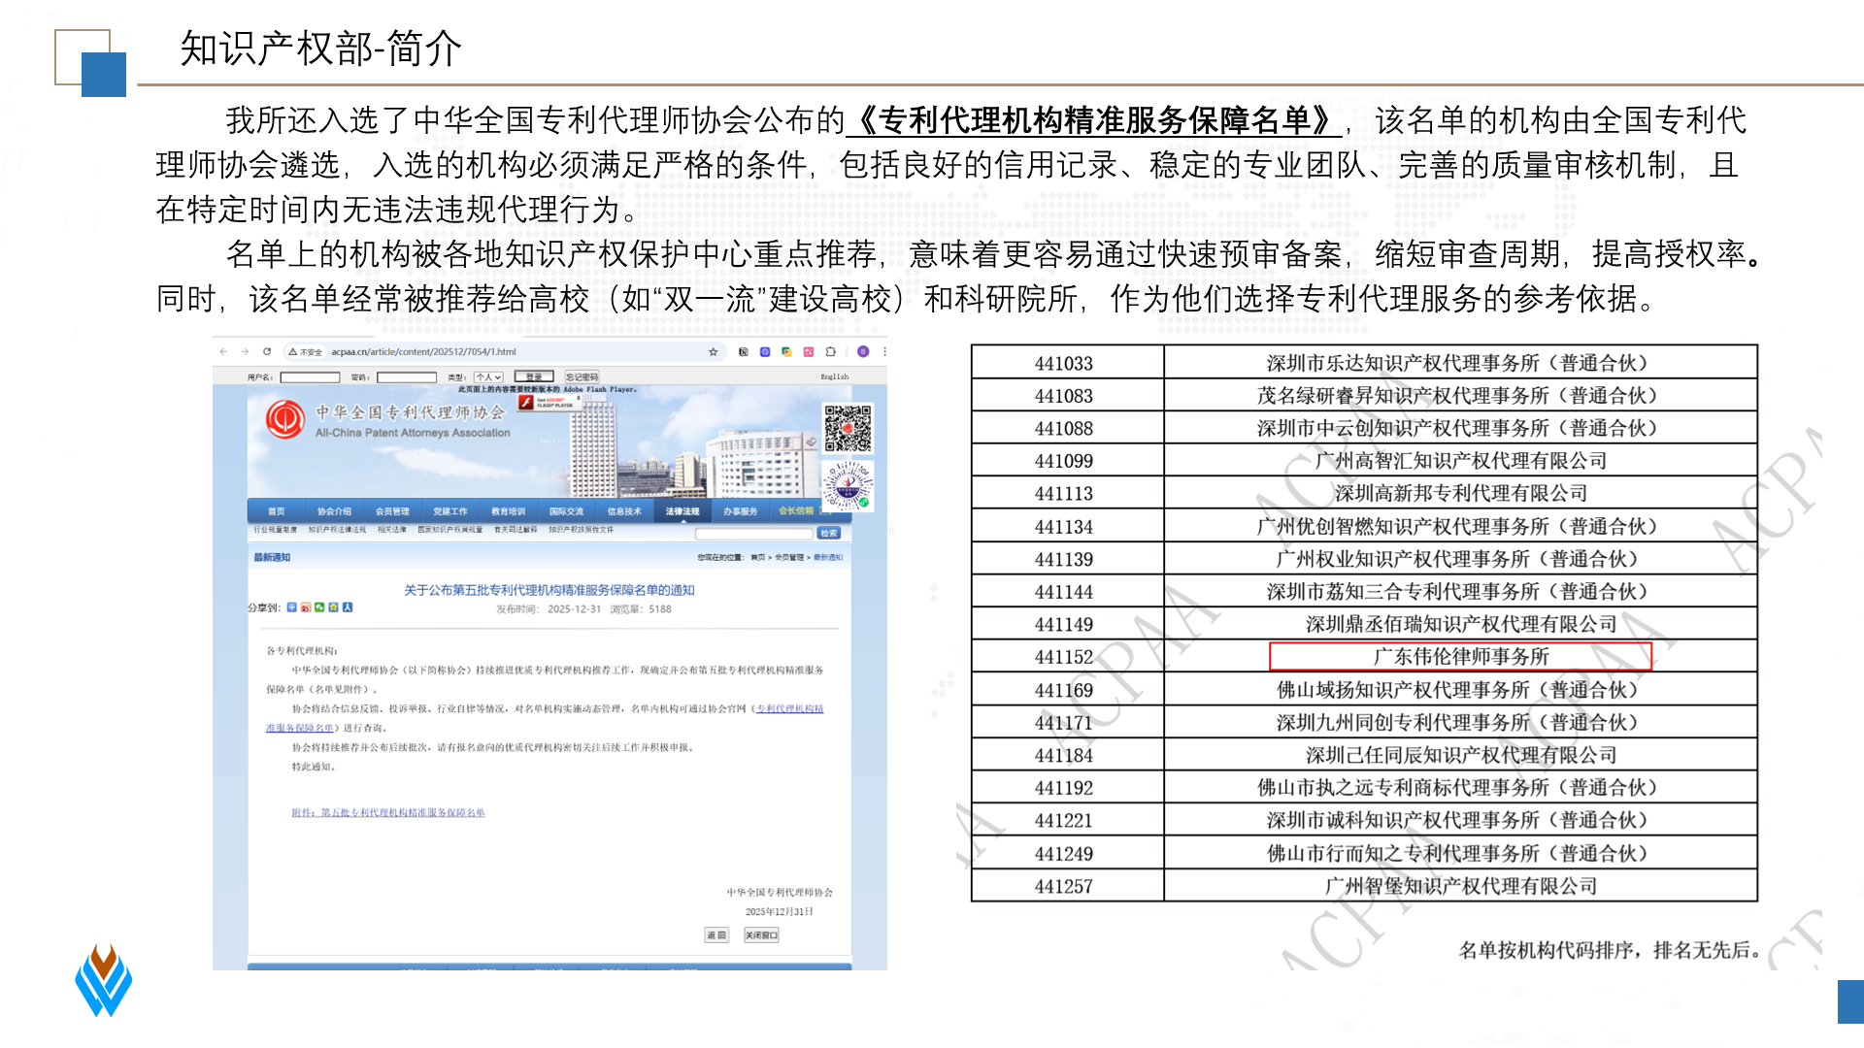Image resolution: width=1864 pixels, height=1048 pixels.
Task: Click the article title 关于公布第五批…名单的通知
Action: point(549,590)
